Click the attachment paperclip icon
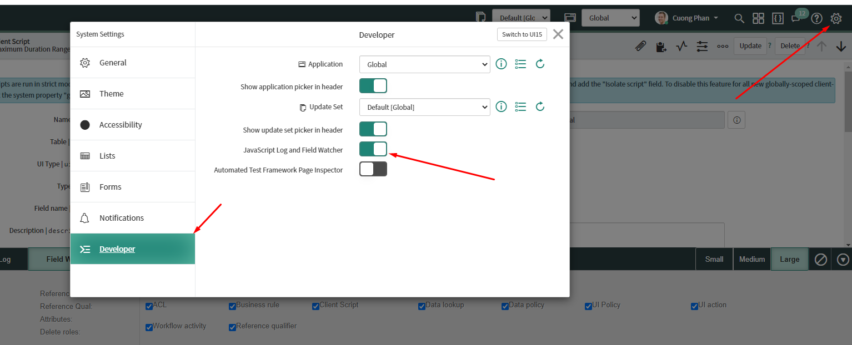This screenshot has width=852, height=345. tap(640, 46)
